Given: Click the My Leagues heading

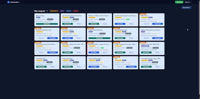Looking at the screenshot, I should point(40,11).
